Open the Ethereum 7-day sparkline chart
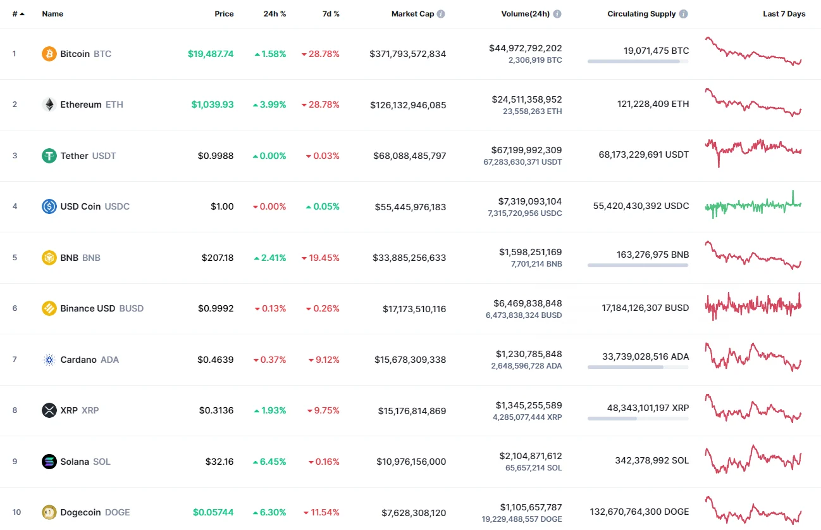 pos(753,103)
